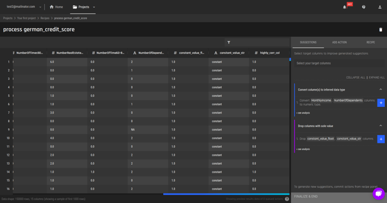Click the filter funnel icon
Image resolution: width=387 pixels, height=203 pixels.
pos(229,42)
